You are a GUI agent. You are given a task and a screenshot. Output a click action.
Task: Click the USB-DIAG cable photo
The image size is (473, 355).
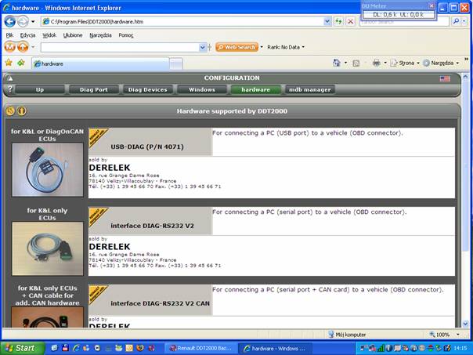click(47, 170)
